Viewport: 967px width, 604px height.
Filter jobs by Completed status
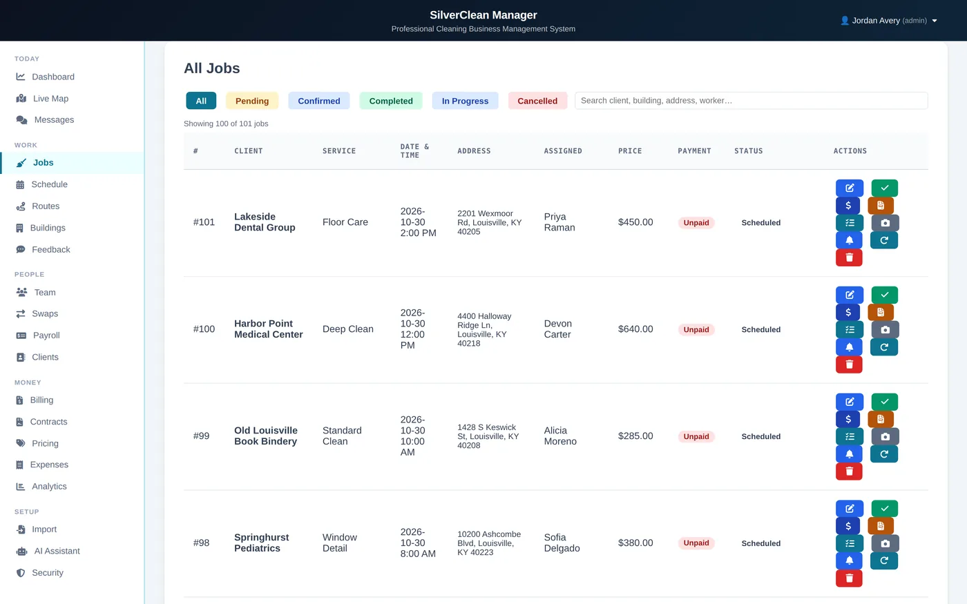pyautogui.click(x=391, y=101)
